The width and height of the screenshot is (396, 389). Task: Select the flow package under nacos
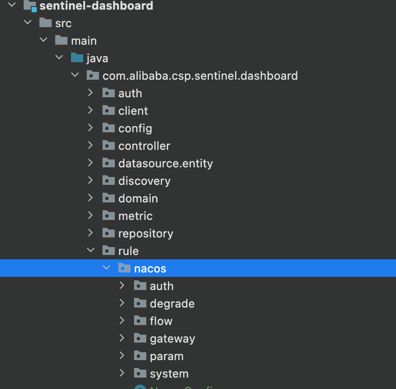tap(161, 321)
